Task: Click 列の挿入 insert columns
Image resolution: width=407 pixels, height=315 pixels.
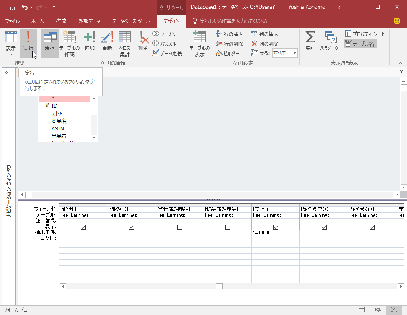Action: tap(265, 34)
